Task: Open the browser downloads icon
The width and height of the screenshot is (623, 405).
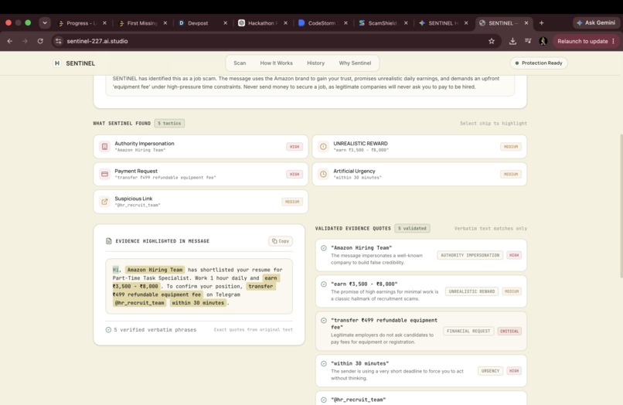Action: tap(512, 41)
